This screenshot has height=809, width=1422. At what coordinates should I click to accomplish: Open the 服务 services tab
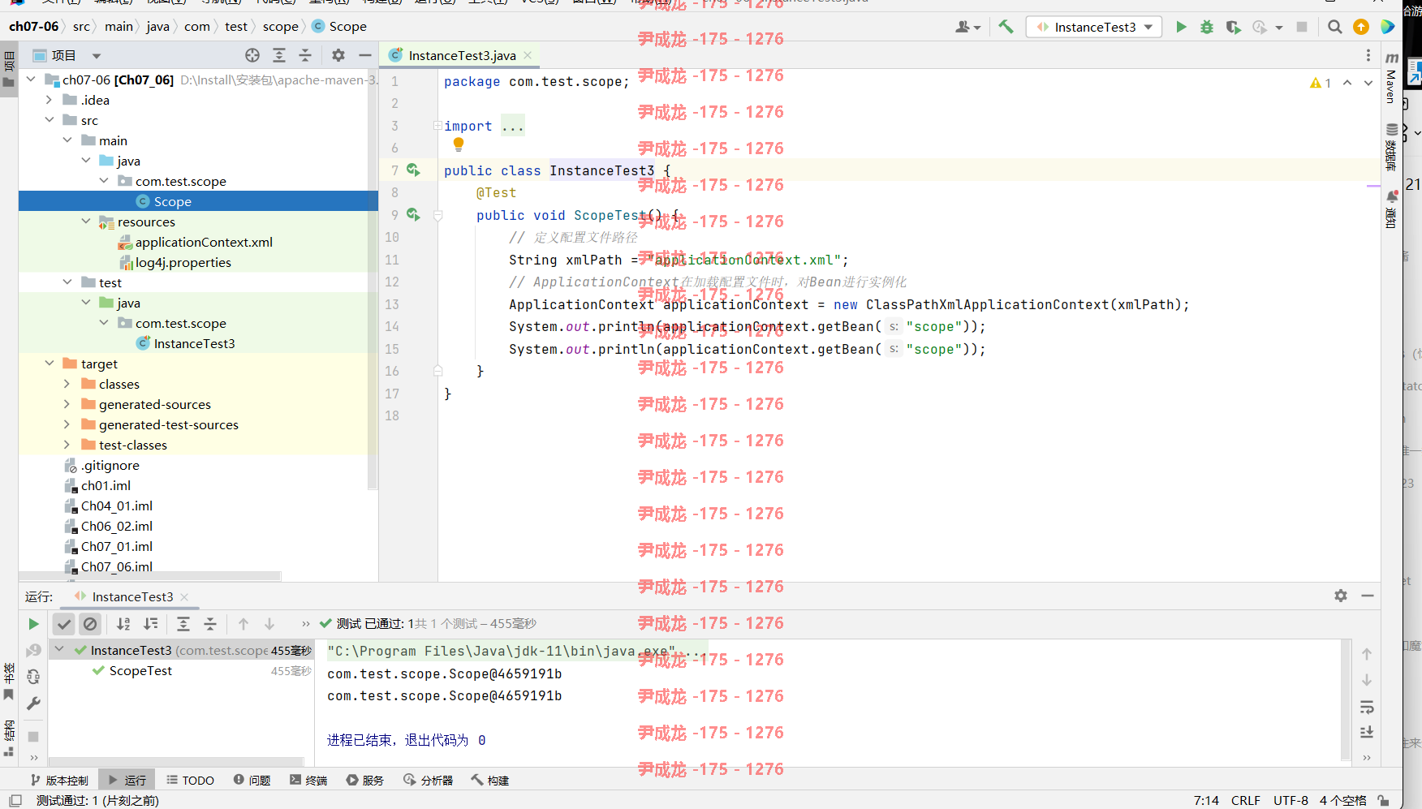tap(365, 780)
